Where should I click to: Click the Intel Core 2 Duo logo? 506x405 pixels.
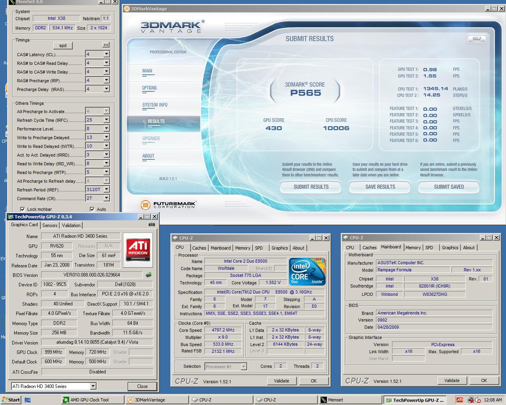[307, 271]
